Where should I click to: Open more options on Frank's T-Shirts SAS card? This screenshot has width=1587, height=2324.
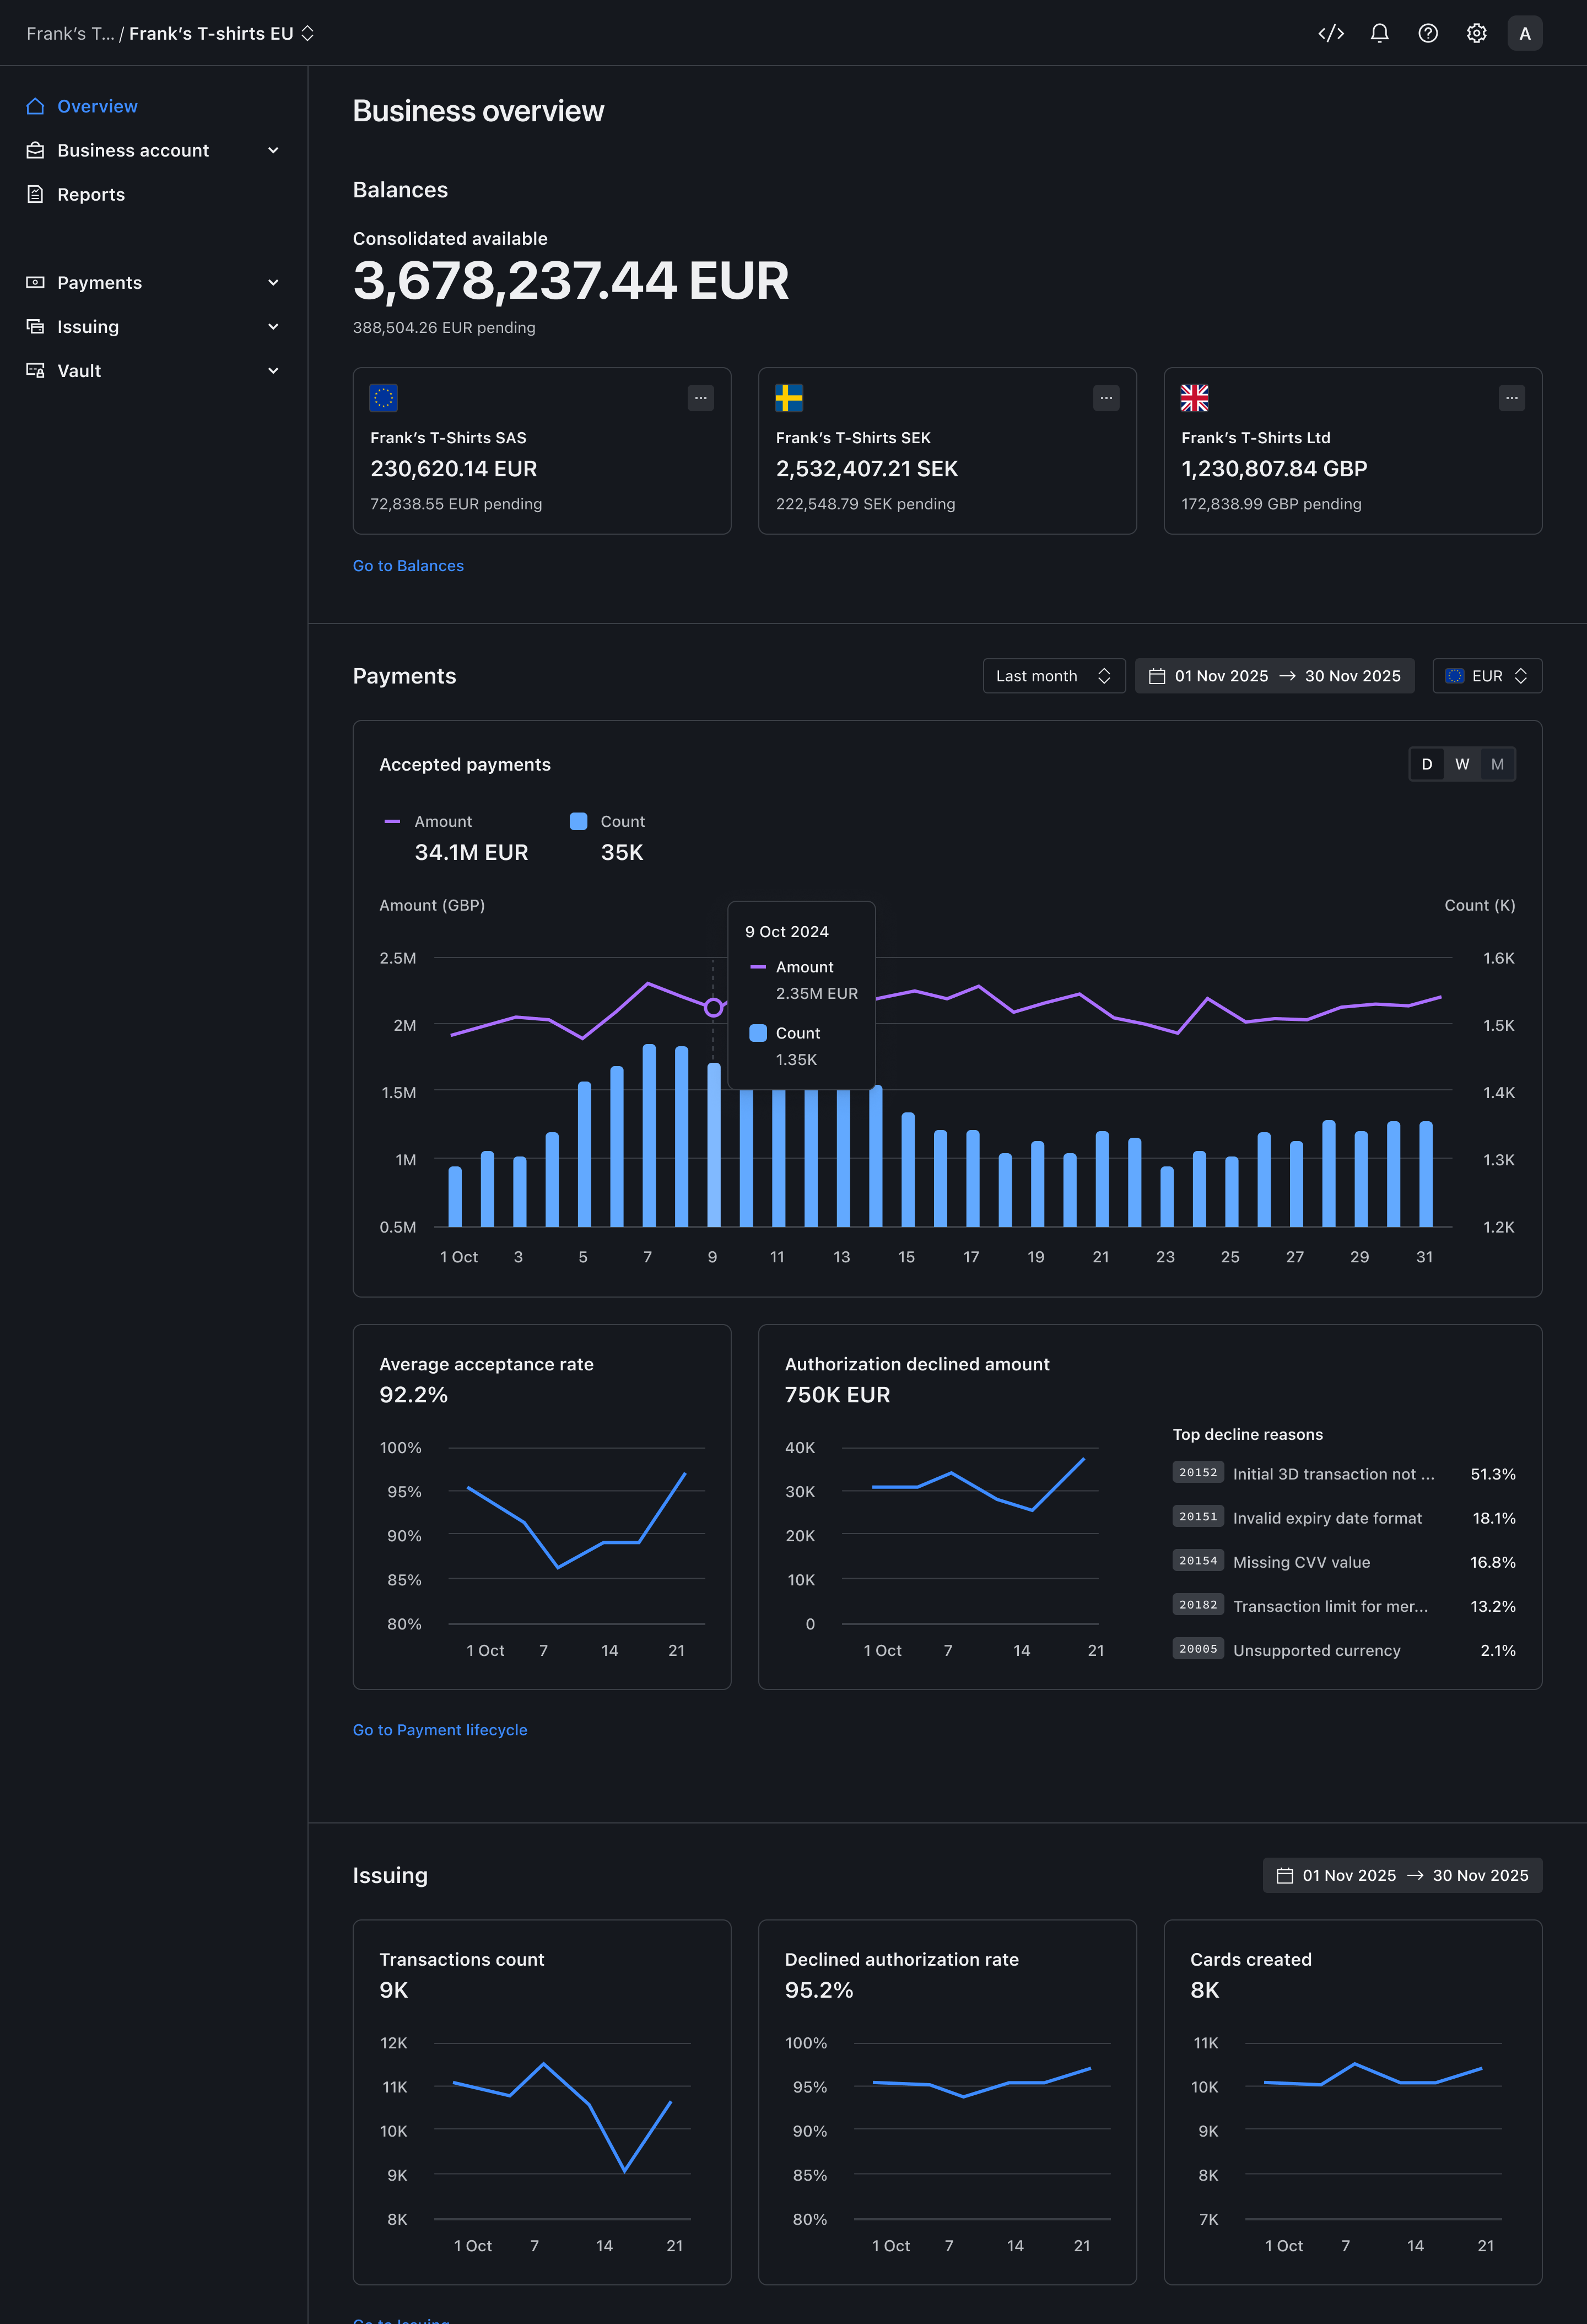(x=700, y=398)
